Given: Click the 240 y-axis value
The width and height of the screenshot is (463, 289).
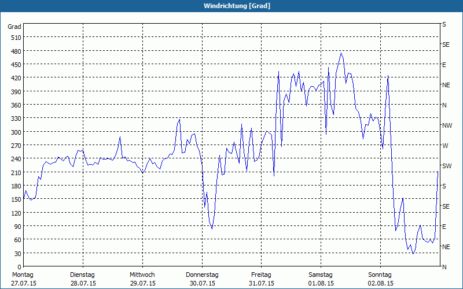Looking at the screenshot, I should (x=16, y=160).
